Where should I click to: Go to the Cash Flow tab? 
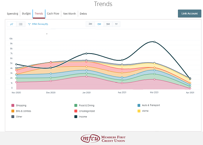click(x=53, y=13)
